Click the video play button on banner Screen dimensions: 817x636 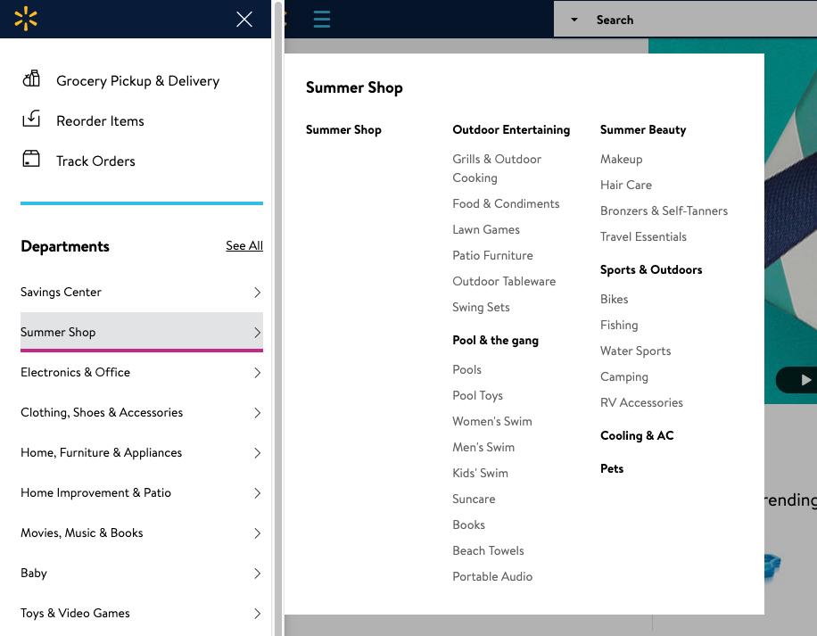click(805, 380)
